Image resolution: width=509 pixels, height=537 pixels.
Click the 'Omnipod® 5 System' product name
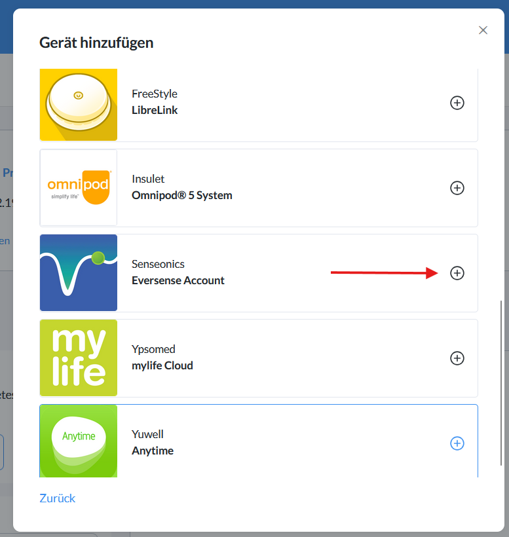point(182,195)
